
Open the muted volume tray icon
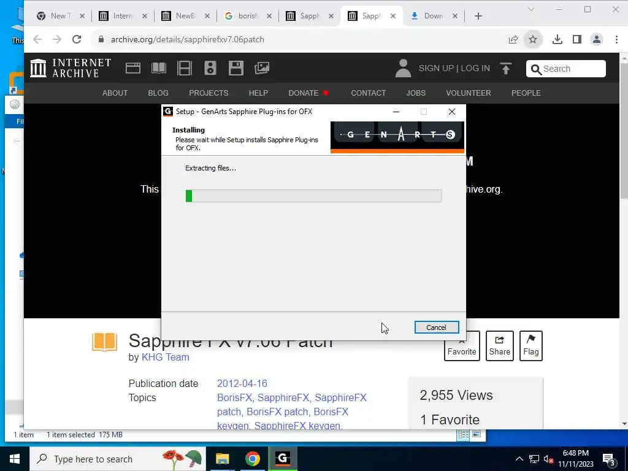pos(548,459)
